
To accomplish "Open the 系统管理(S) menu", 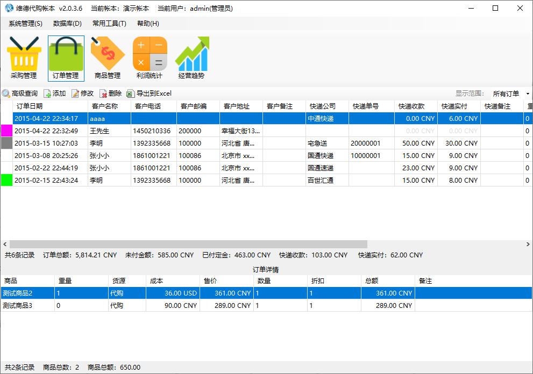I will click(25, 24).
